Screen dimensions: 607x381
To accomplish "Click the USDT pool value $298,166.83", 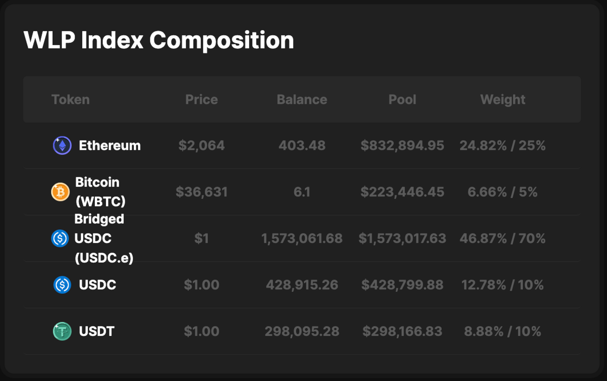I will (x=403, y=331).
